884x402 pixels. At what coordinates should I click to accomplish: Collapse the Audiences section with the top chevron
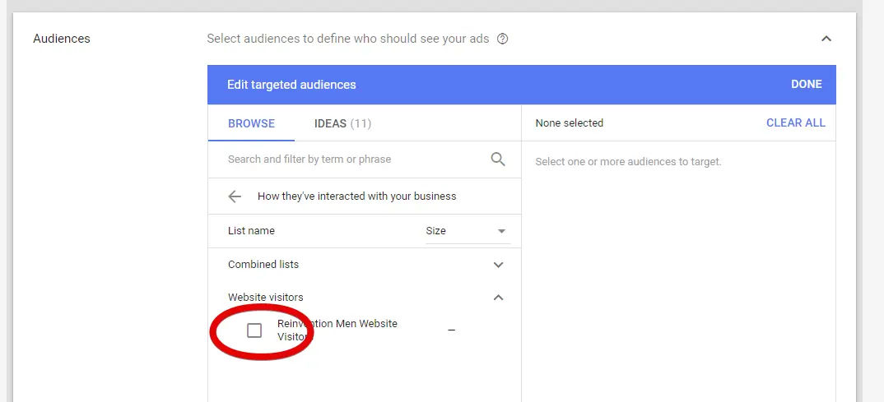tap(826, 39)
